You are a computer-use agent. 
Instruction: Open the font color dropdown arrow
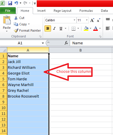click(x=100, y=28)
